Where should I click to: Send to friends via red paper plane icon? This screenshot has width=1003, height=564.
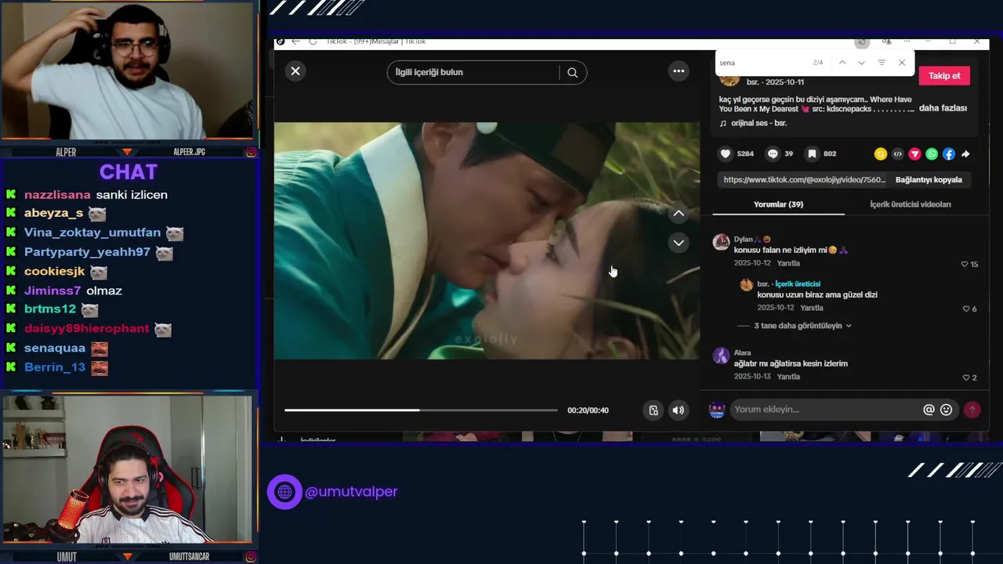click(x=914, y=154)
